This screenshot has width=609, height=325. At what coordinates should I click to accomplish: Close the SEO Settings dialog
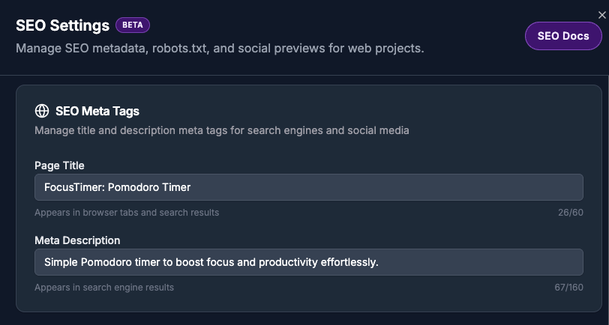(x=601, y=14)
